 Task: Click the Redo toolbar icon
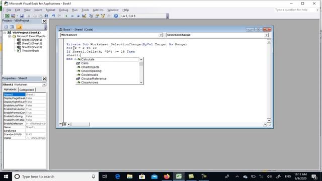pos(59,16)
